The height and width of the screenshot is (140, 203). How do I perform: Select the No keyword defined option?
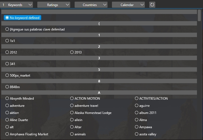click(x=23, y=18)
